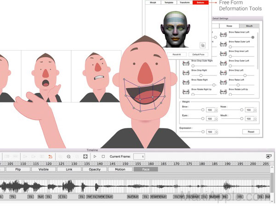276x207 pixels.
Task: Click the Brow weight slider handle
Action: (203, 110)
